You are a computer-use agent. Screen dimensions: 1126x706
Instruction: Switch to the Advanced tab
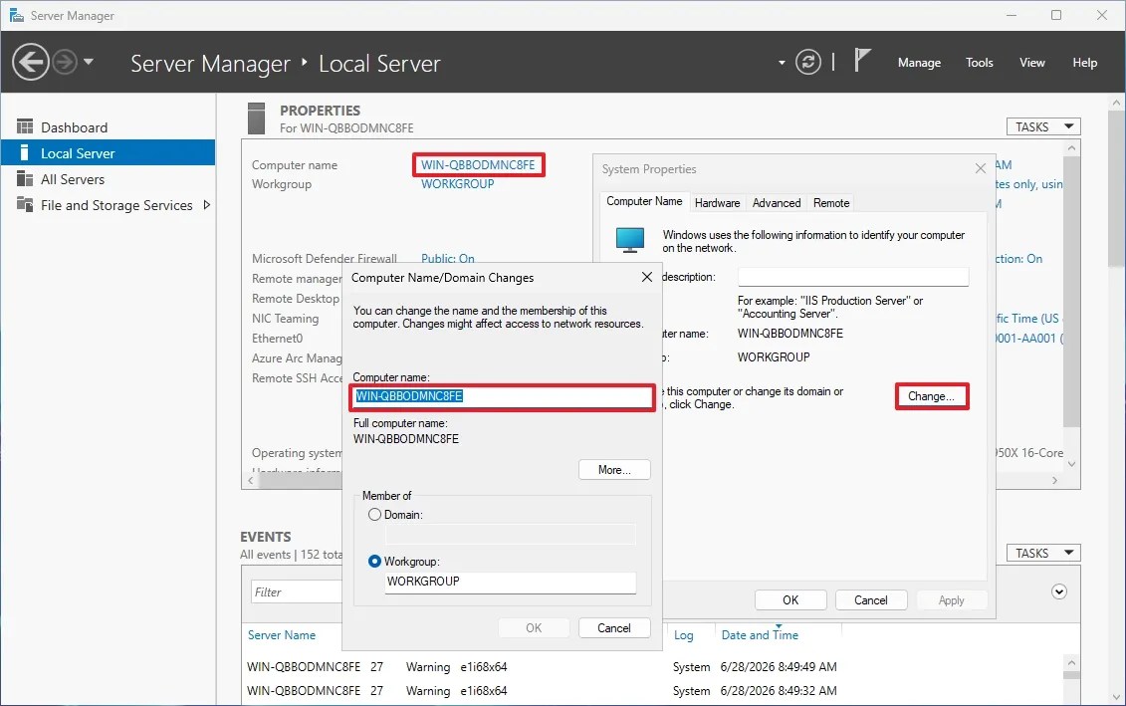click(x=777, y=203)
